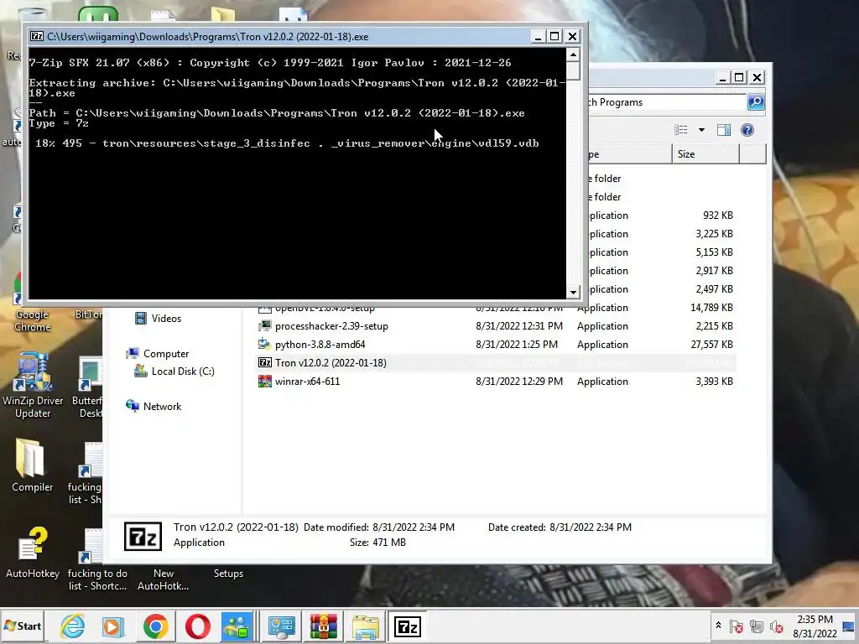
Task: Open Explorer help question mark icon
Action: (747, 130)
